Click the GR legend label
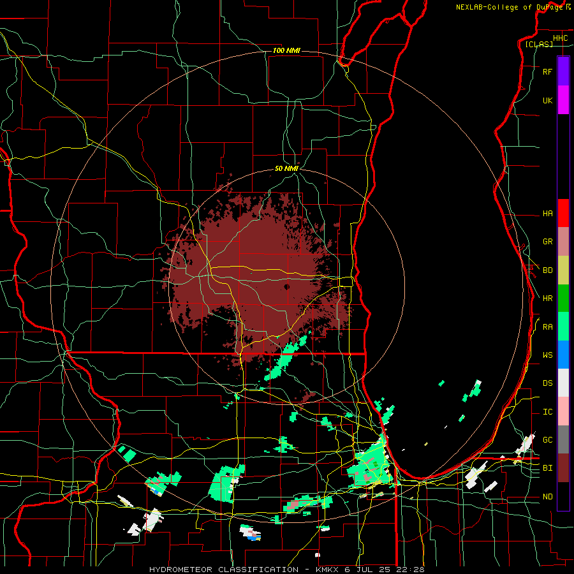The height and width of the screenshot is (574, 574). tap(547, 242)
